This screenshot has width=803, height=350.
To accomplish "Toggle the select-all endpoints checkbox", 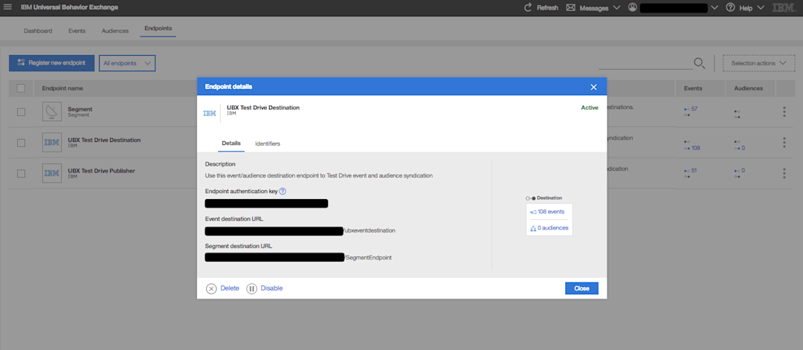I will click(x=21, y=88).
